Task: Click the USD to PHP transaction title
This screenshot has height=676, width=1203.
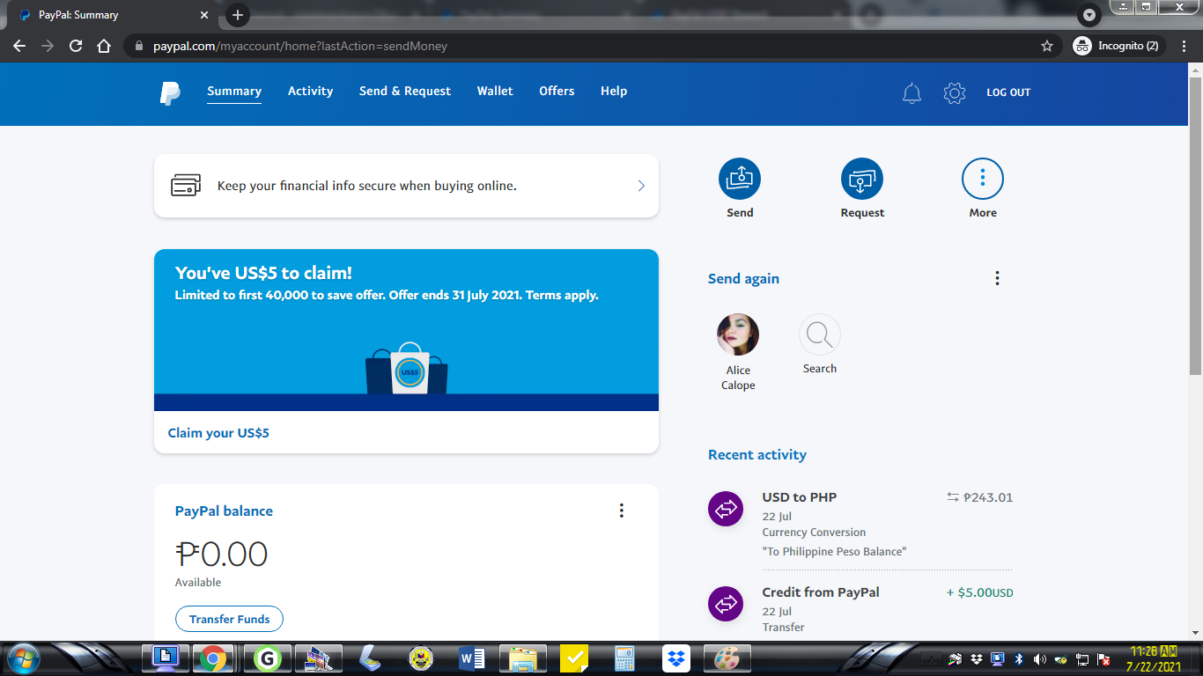Action: pos(800,497)
